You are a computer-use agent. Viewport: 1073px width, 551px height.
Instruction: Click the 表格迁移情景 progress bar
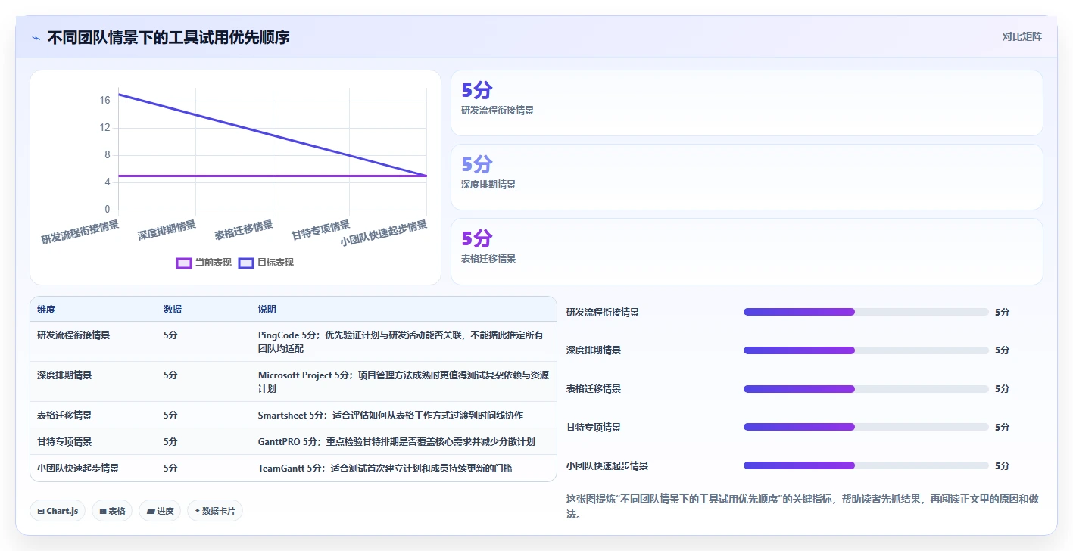click(x=866, y=389)
